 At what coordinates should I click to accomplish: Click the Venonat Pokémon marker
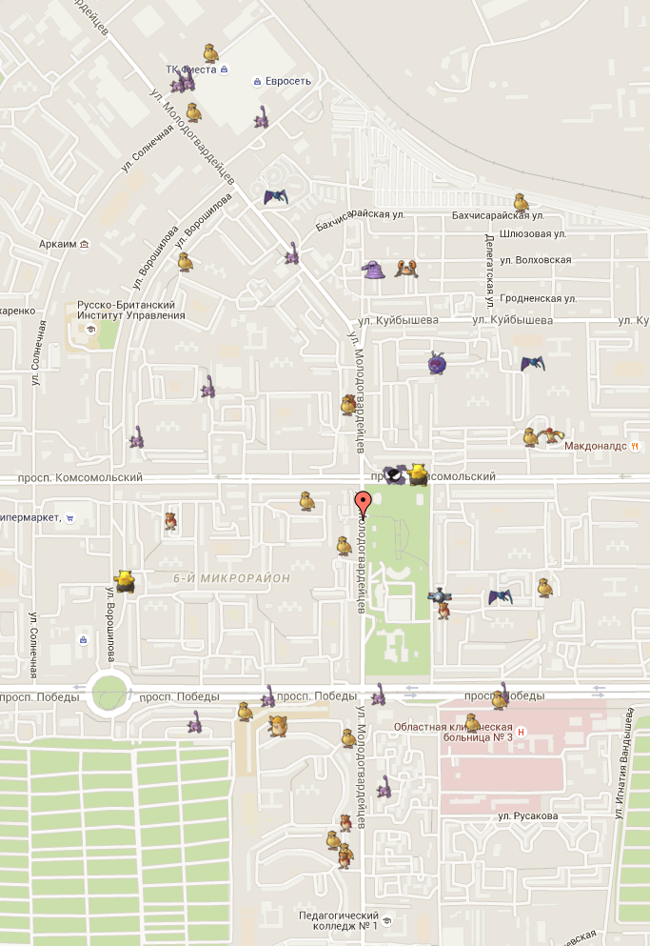(437, 363)
